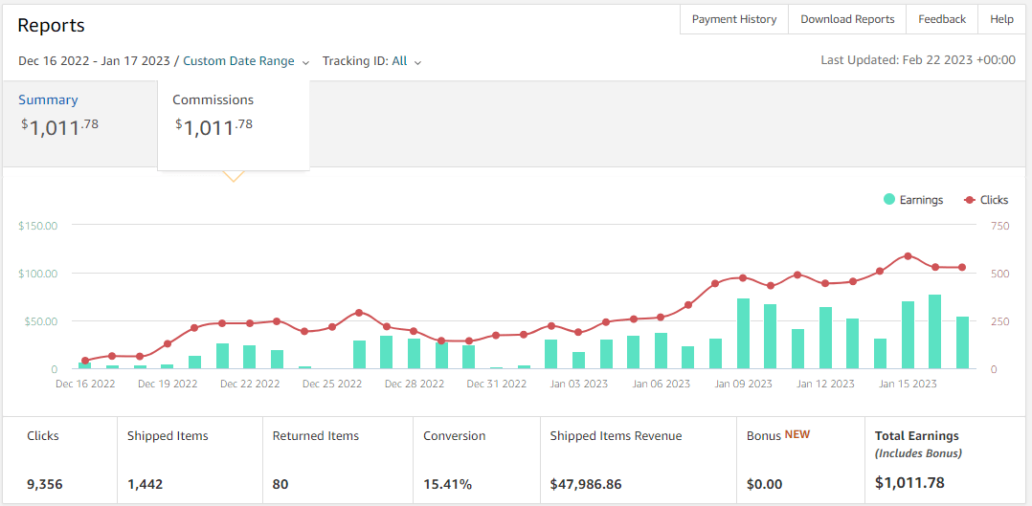
Task: Select the Shipped Items Revenue cell
Action: tap(638, 460)
